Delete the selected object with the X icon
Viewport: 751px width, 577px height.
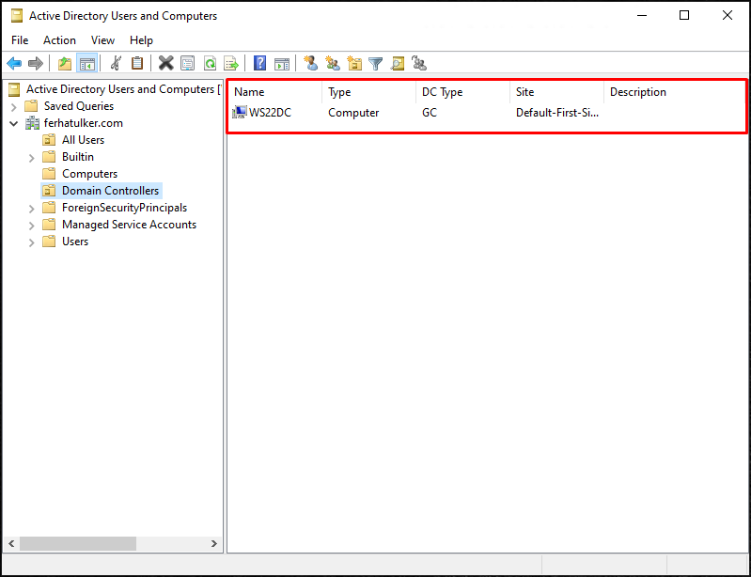tap(166, 63)
